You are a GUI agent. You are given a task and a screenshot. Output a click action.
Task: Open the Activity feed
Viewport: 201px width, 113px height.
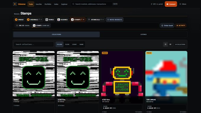[181, 25]
